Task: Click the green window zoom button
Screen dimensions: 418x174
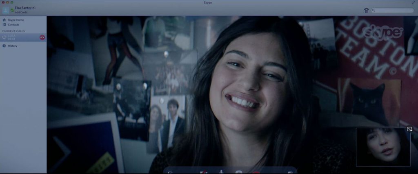Action: [x=11, y=3]
